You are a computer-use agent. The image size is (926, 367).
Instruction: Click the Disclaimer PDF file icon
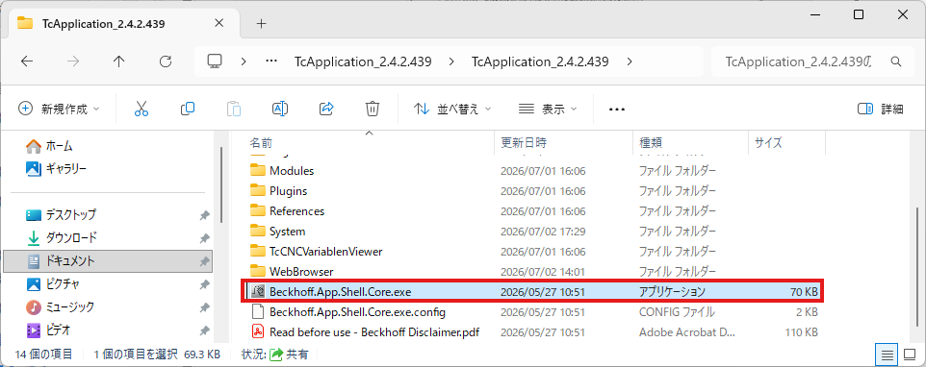pos(257,331)
